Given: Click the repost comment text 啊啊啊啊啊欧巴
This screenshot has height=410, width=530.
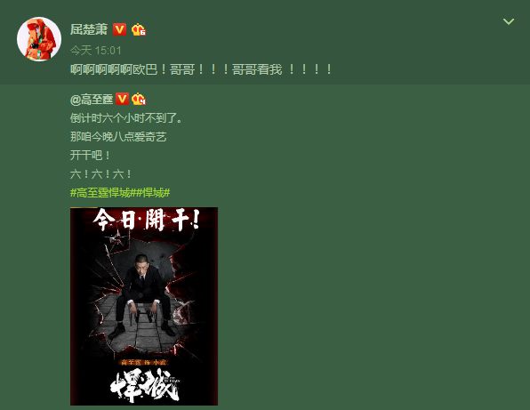Looking at the screenshot, I should tap(114, 69).
